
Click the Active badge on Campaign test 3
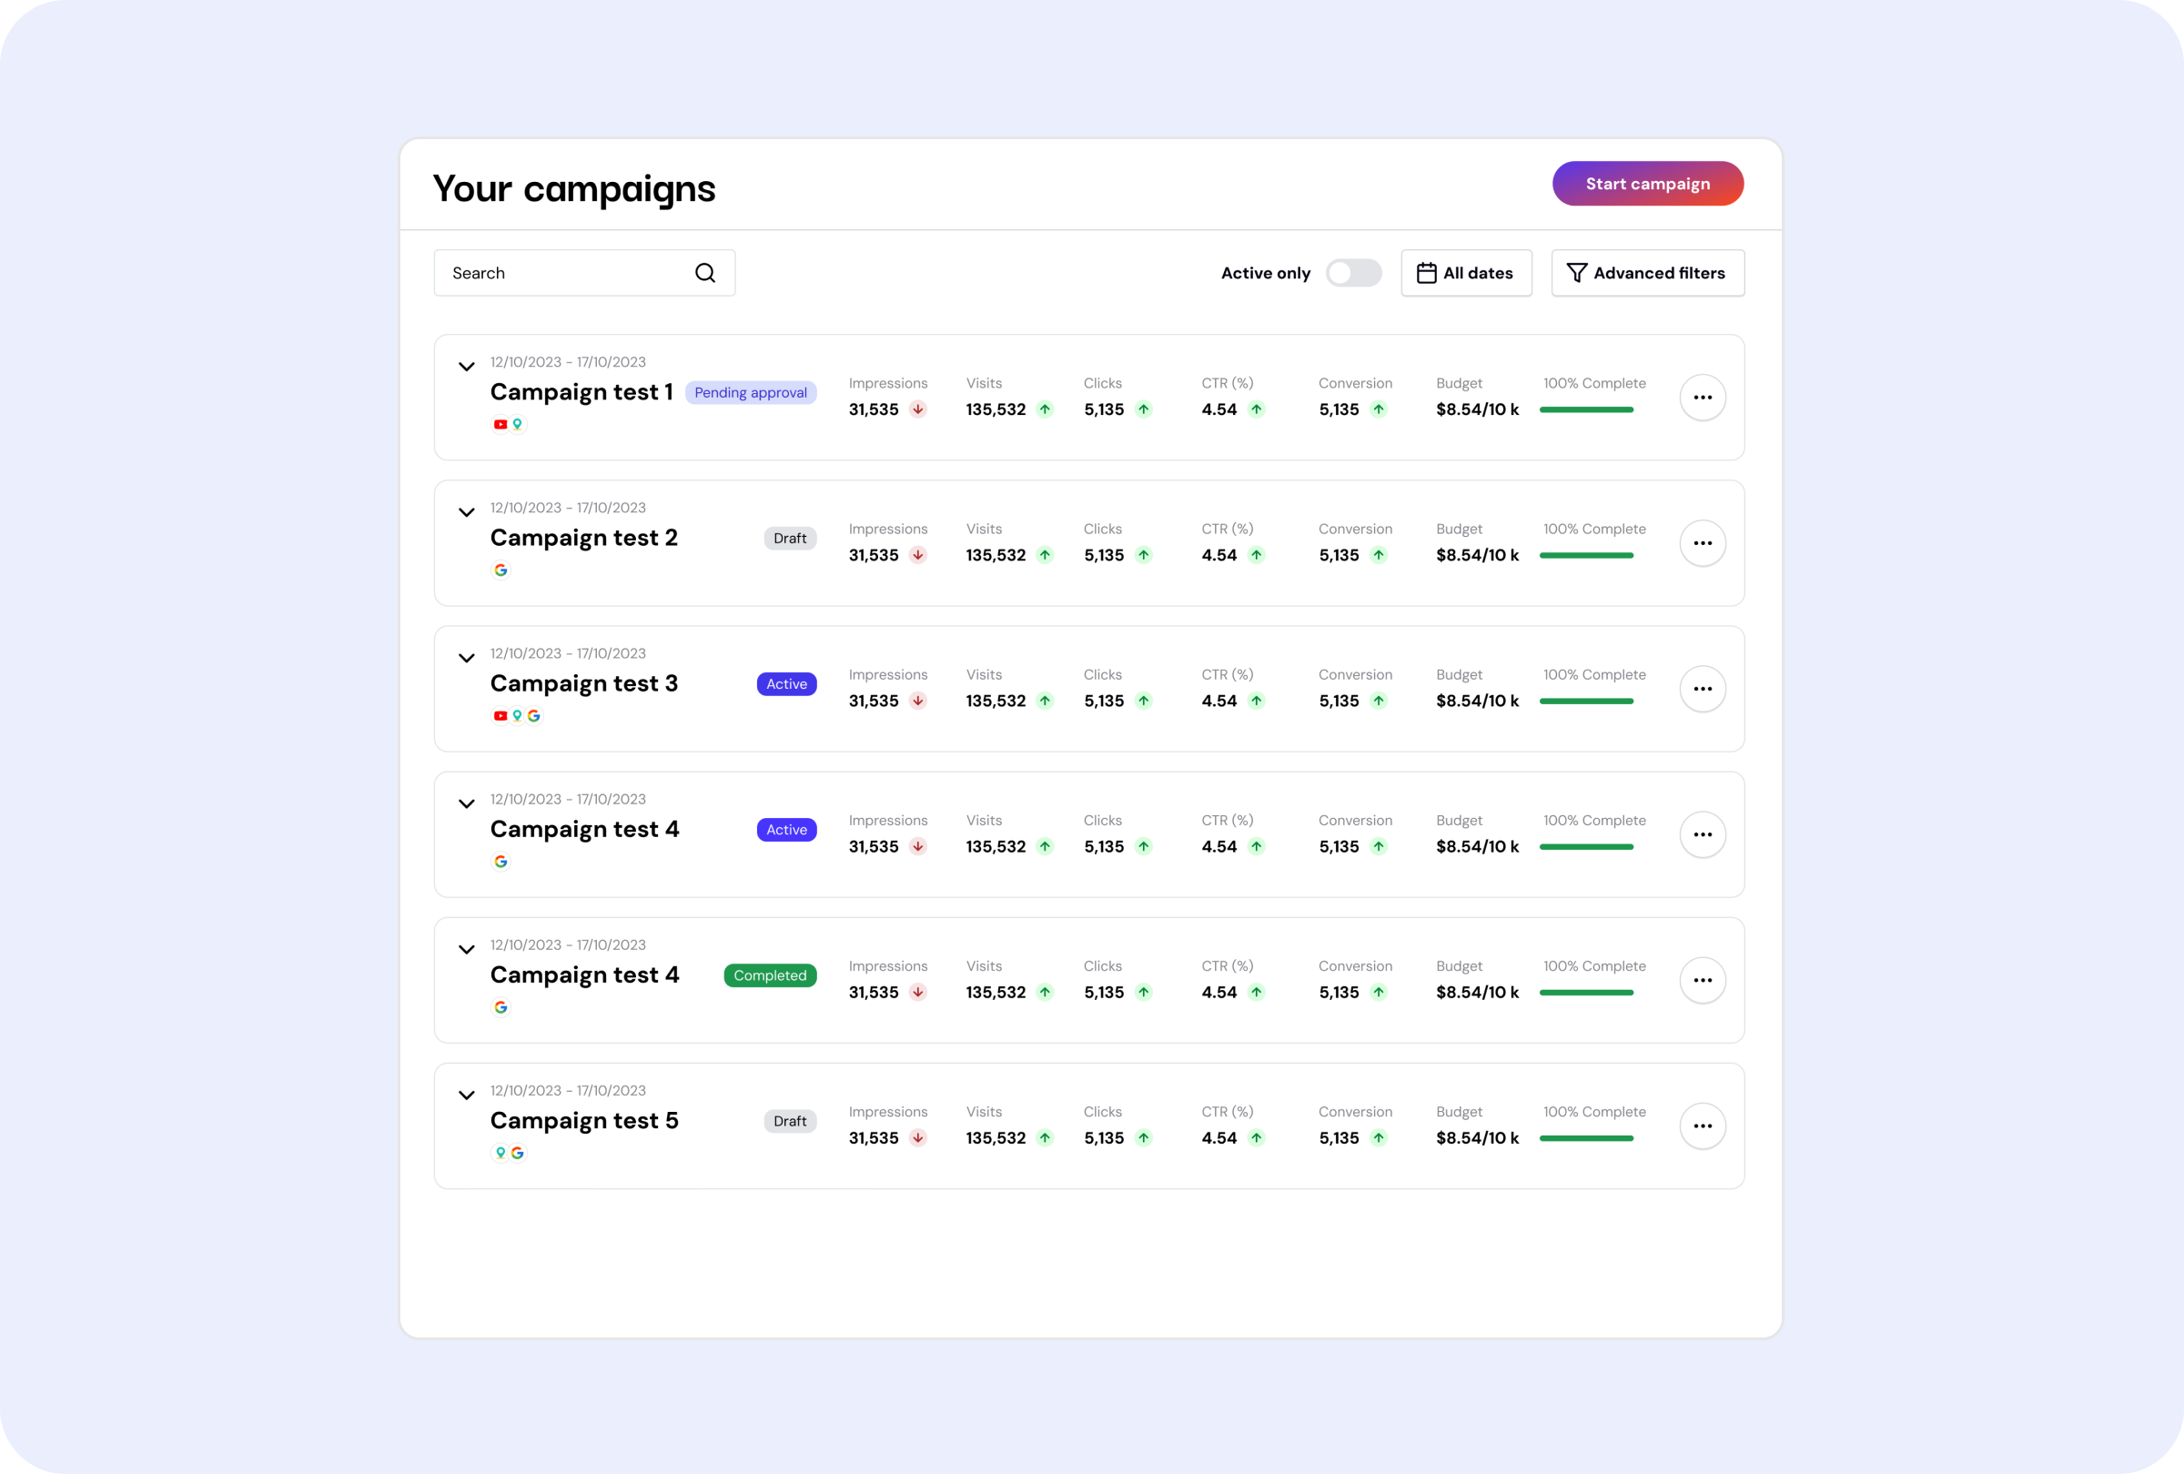(785, 684)
